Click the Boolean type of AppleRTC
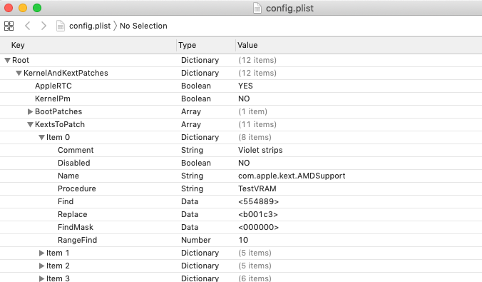The width and height of the screenshot is (482, 282). 196,86
